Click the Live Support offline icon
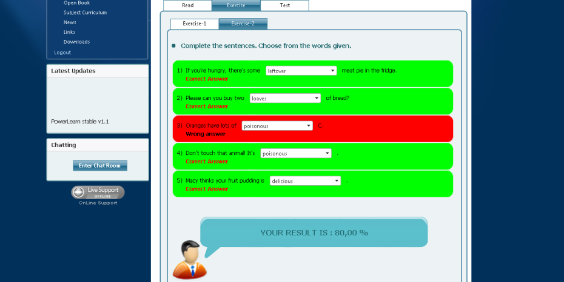This screenshot has width=564, height=282. 98,192
